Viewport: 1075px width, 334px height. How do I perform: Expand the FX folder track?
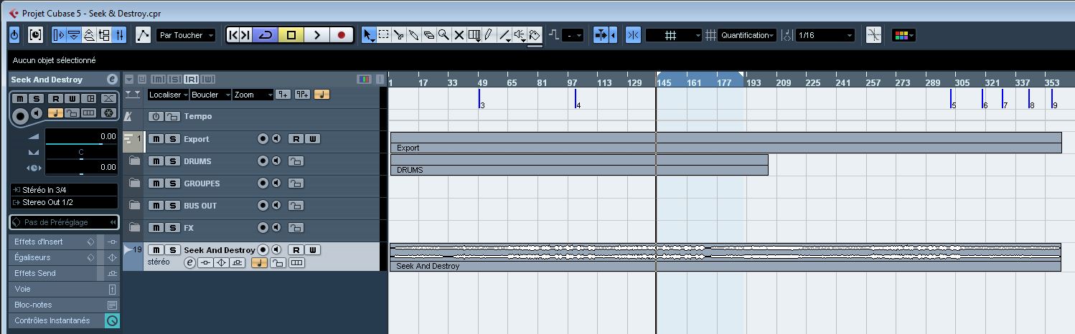(134, 227)
